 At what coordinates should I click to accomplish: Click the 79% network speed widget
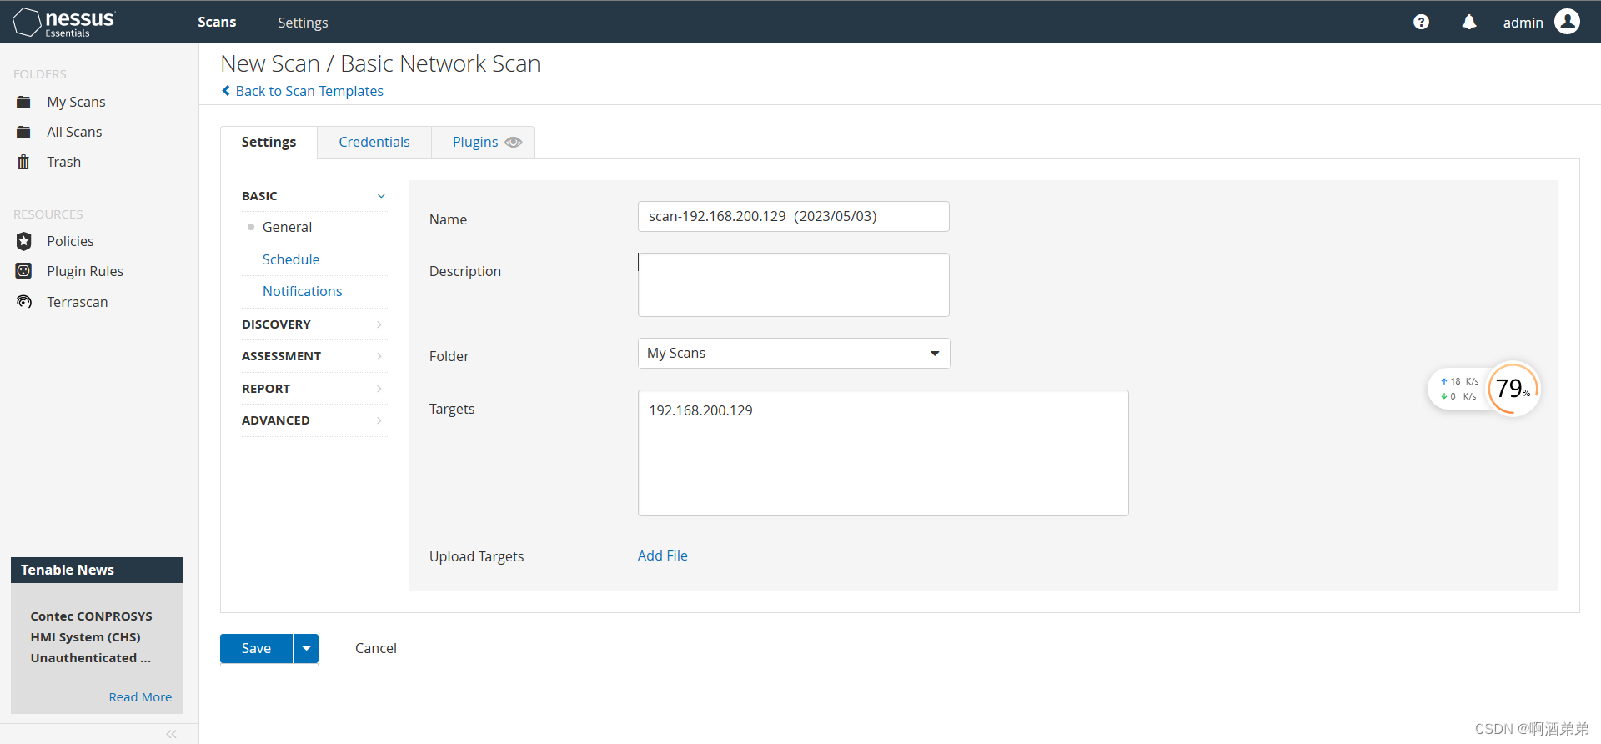click(x=1484, y=389)
